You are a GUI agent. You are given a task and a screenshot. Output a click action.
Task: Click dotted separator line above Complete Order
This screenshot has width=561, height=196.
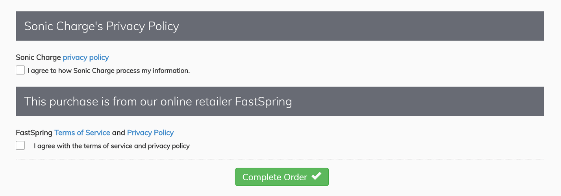point(280,159)
